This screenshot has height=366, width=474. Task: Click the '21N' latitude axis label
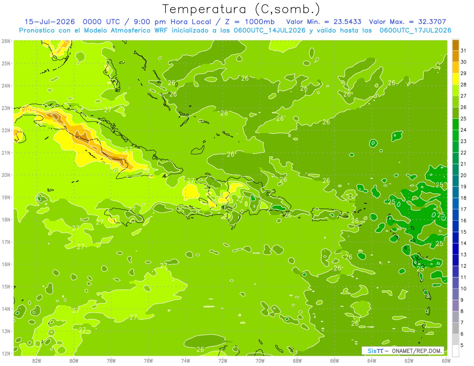tap(6, 152)
